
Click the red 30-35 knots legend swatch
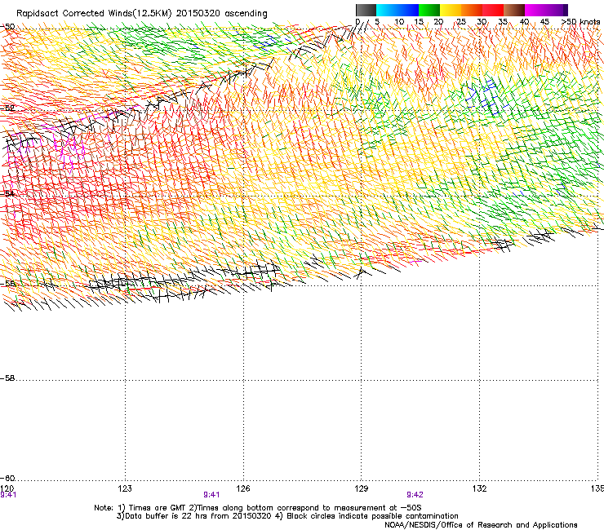pyautogui.click(x=493, y=10)
